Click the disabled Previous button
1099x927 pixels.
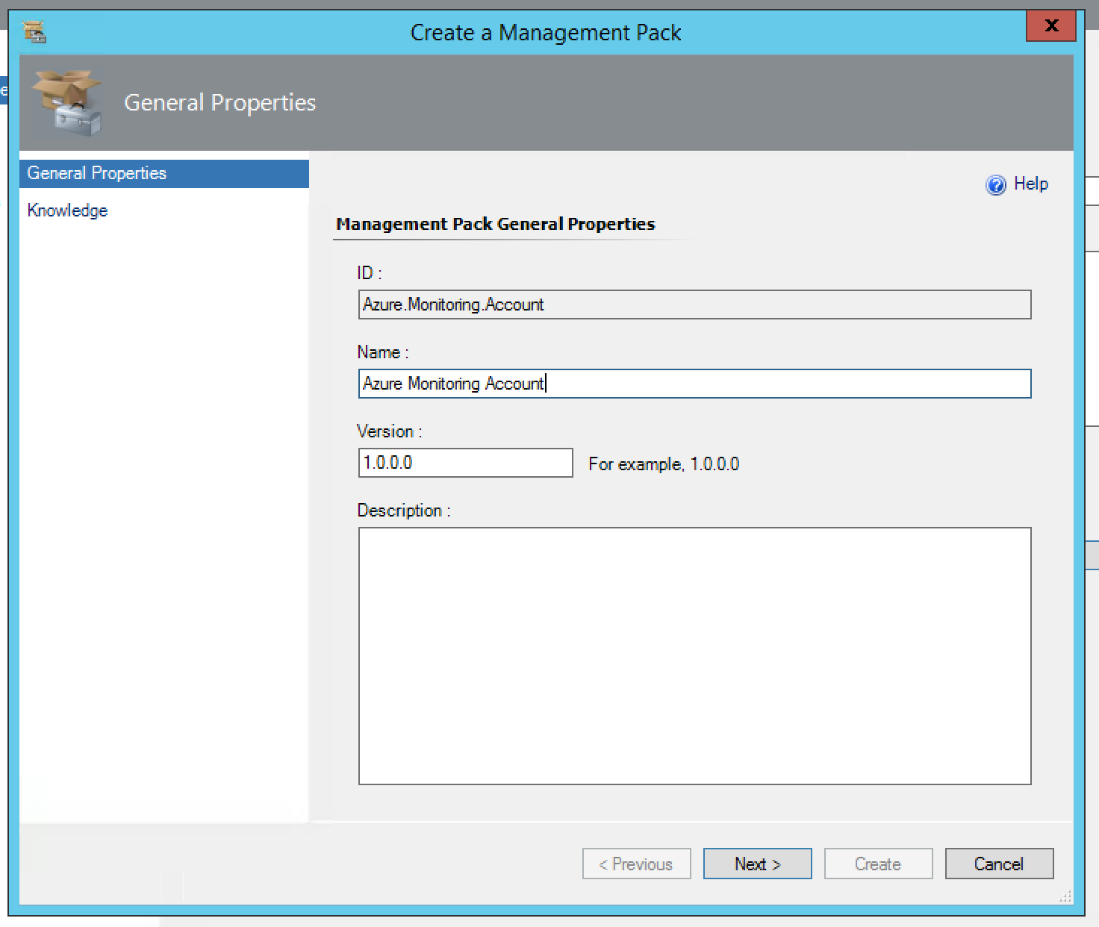pyautogui.click(x=636, y=864)
